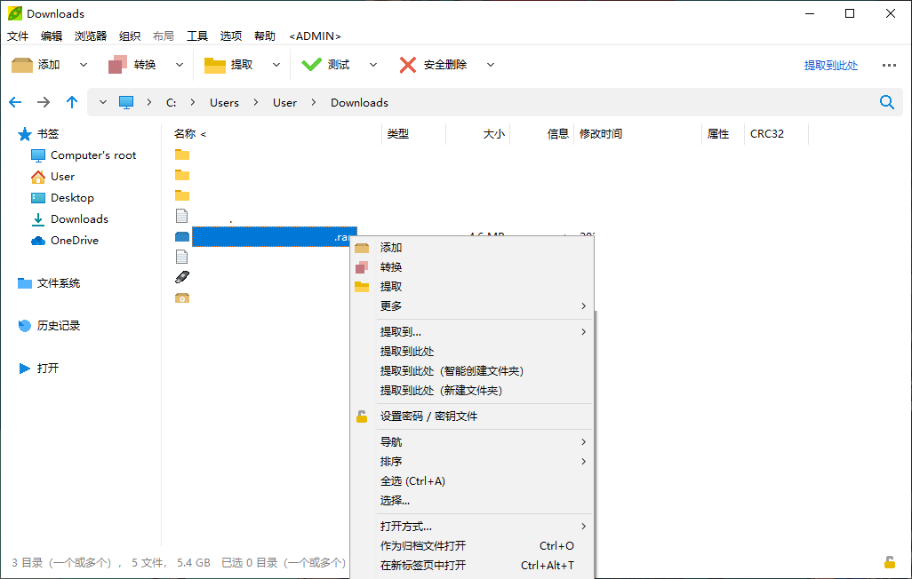Click the 提取 (Extract) toolbar icon
The height and width of the screenshot is (579, 912).
coord(215,65)
